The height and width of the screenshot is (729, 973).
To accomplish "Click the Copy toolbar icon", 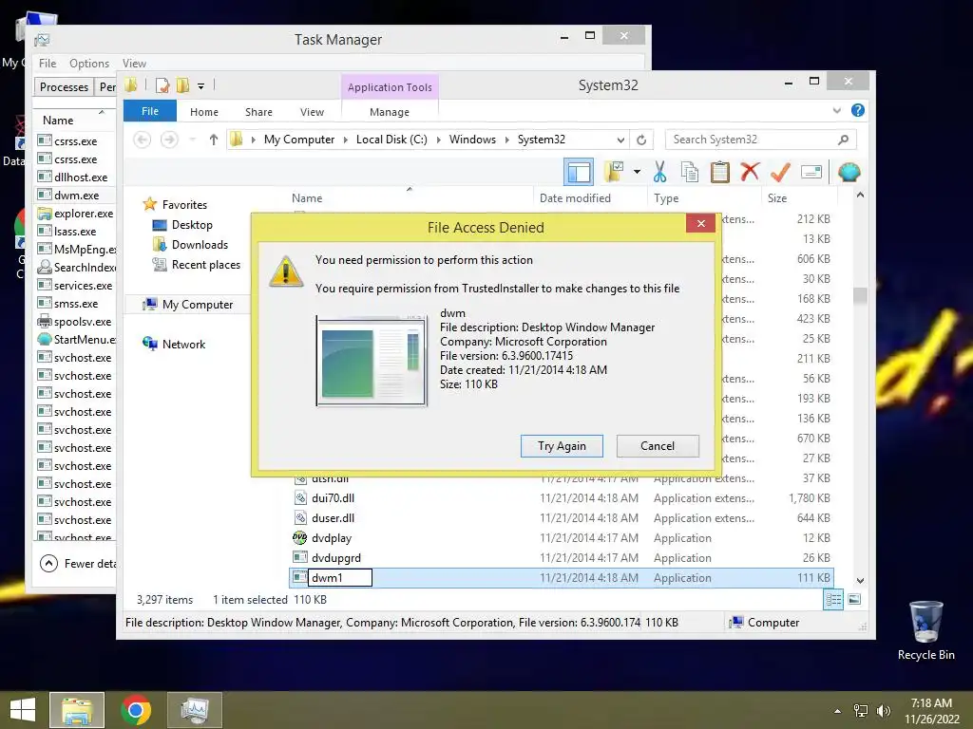I will pyautogui.click(x=690, y=172).
